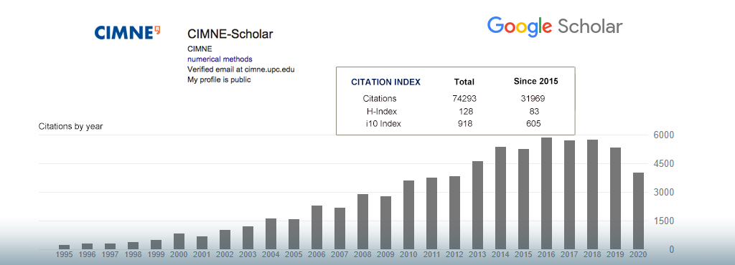Click the CIMNE logo
This screenshot has width=735, height=265.
tap(128, 32)
